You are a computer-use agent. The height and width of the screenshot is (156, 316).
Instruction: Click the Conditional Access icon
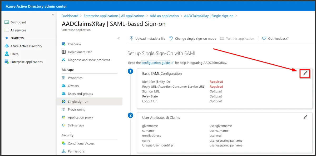(x=63, y=143)
